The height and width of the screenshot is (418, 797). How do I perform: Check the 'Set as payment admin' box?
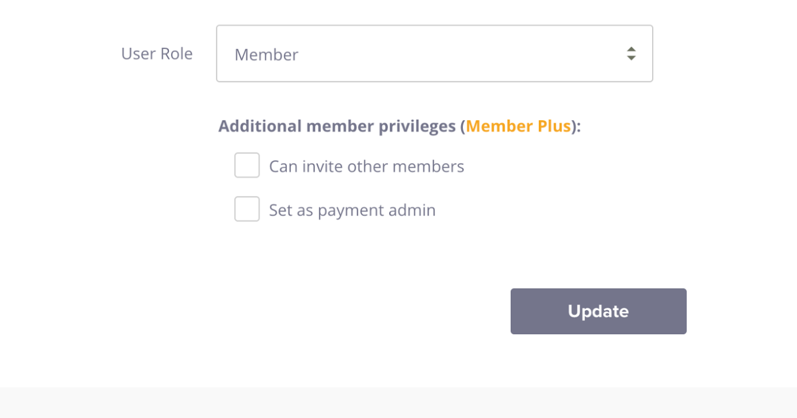pos(247,210)
